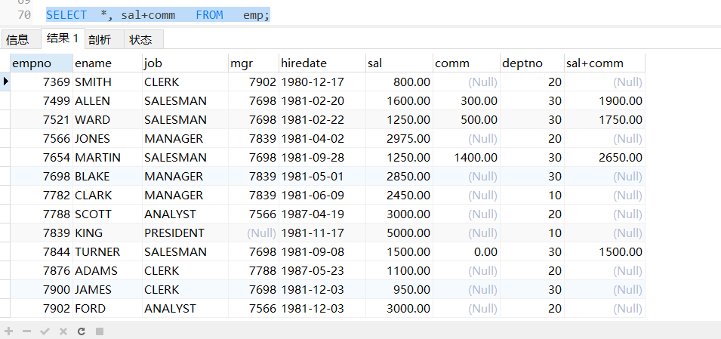Click TURNER's comm 0.00 cell
This screenshot has height=339, width=721.
coord(467,251)
